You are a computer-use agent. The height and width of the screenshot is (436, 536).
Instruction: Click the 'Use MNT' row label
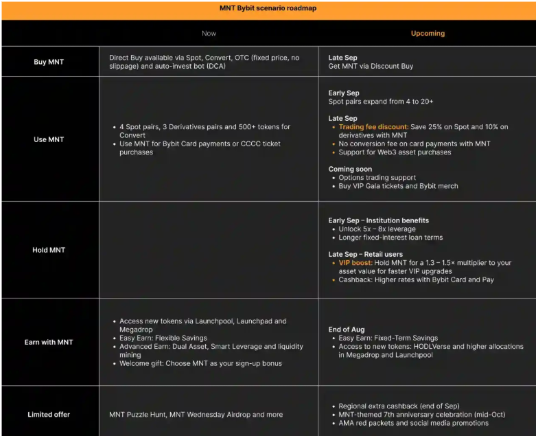pos(49,139)
